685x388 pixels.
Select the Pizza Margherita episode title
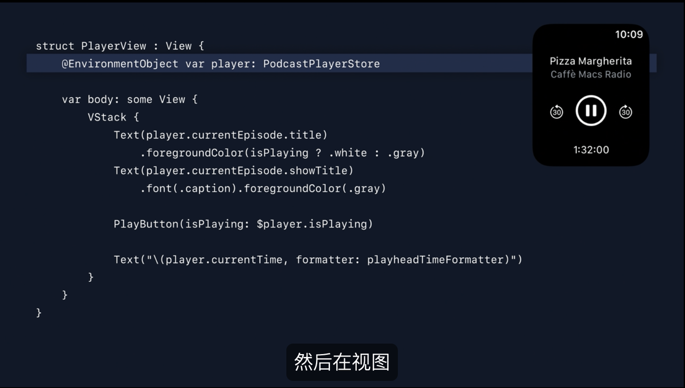point(591,61)
